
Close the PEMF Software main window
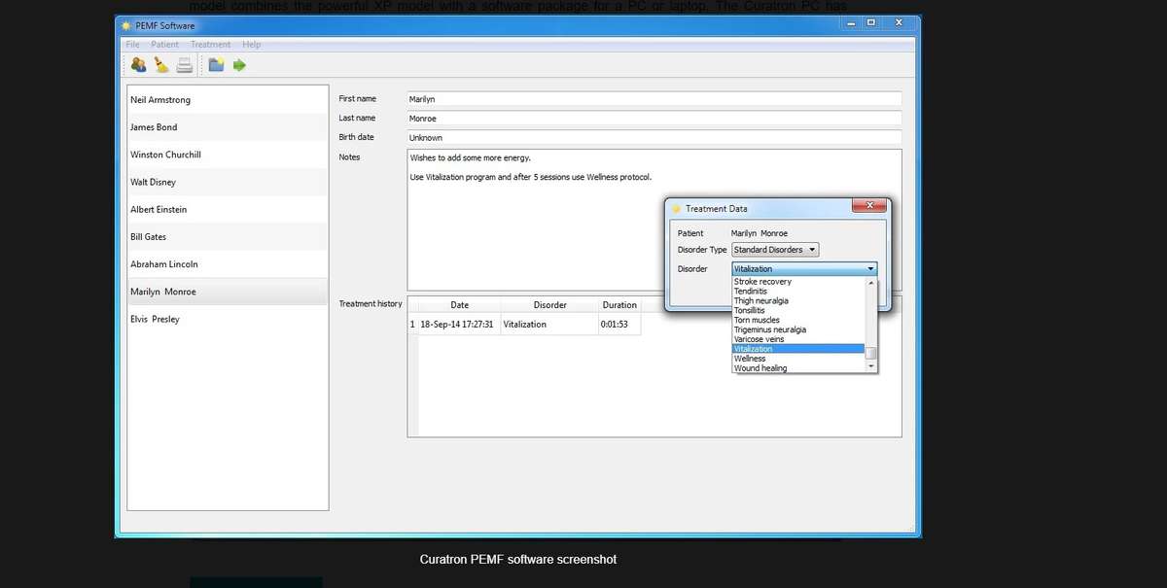click(x=898, y=22)
